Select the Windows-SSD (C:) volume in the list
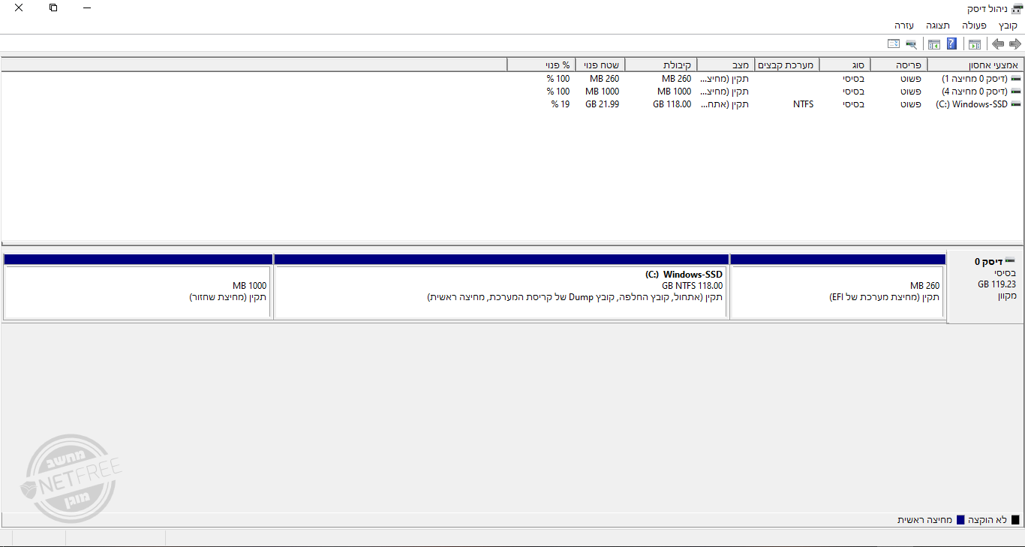The width and height of the screenshot is (1025, 547). coord(972,104)
